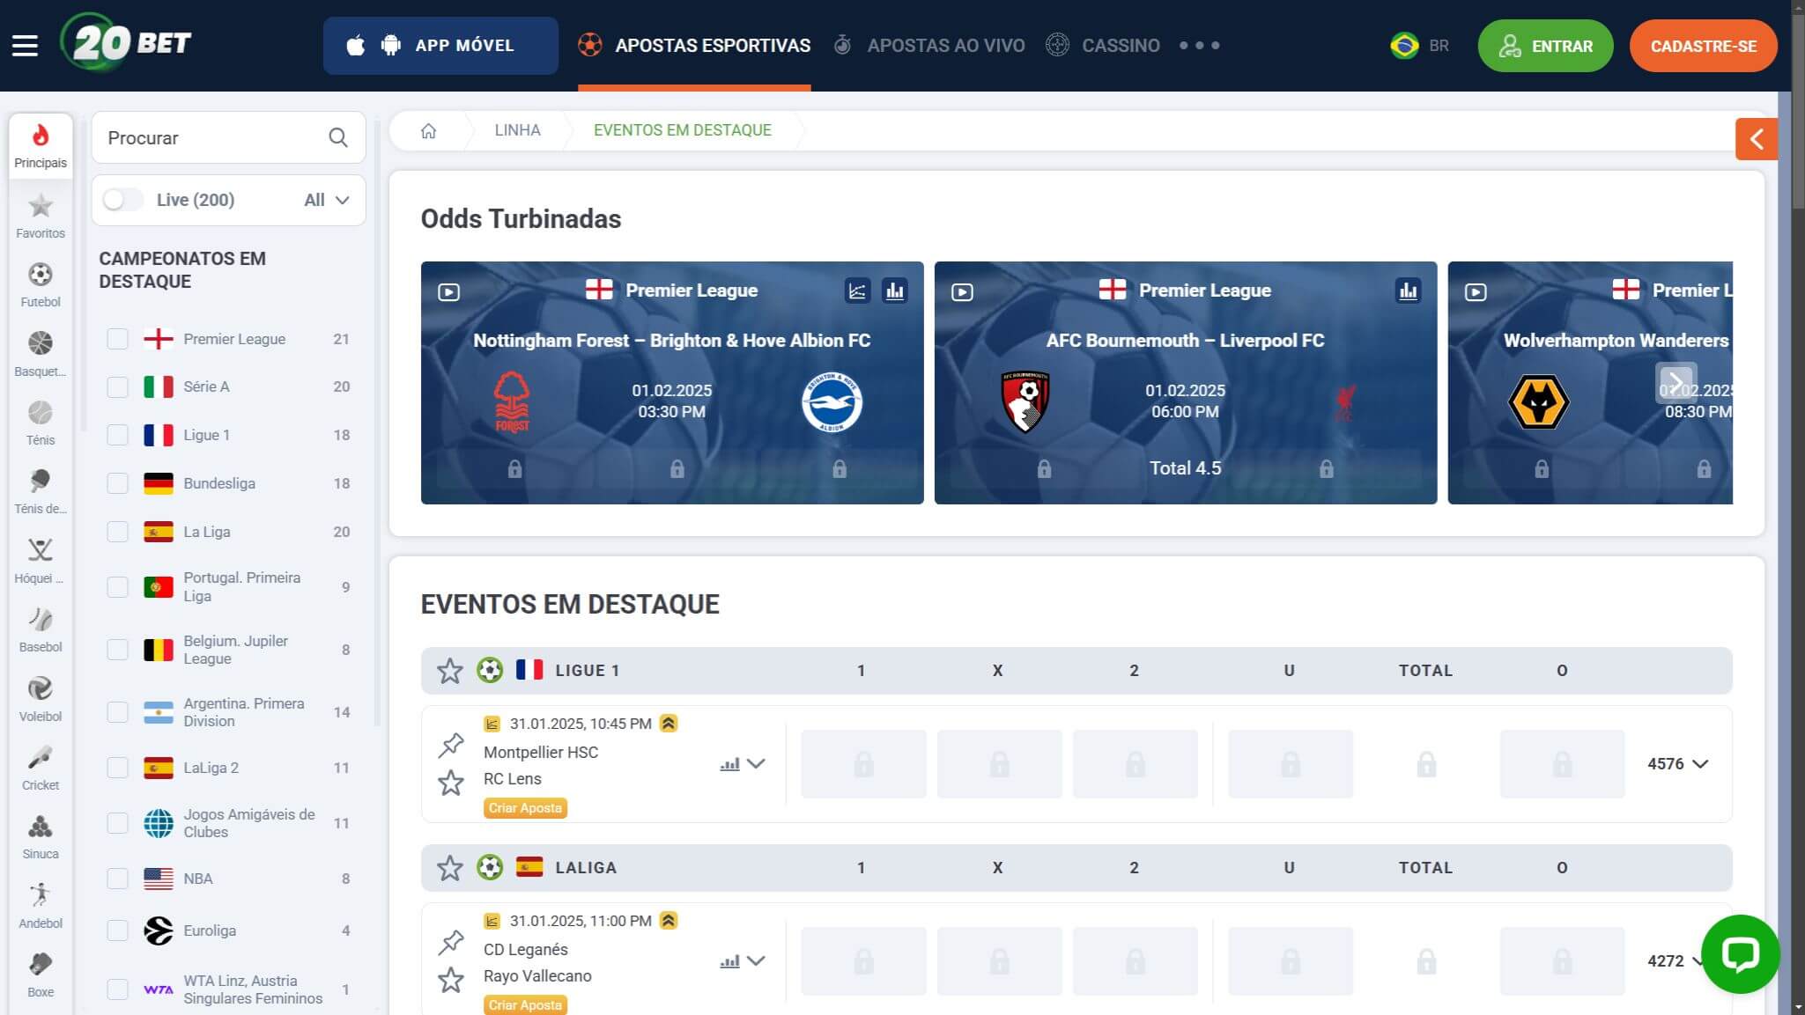Show more navigation items via three dots
This screenshot has width=1805, height=1015.
(1199, 46)
